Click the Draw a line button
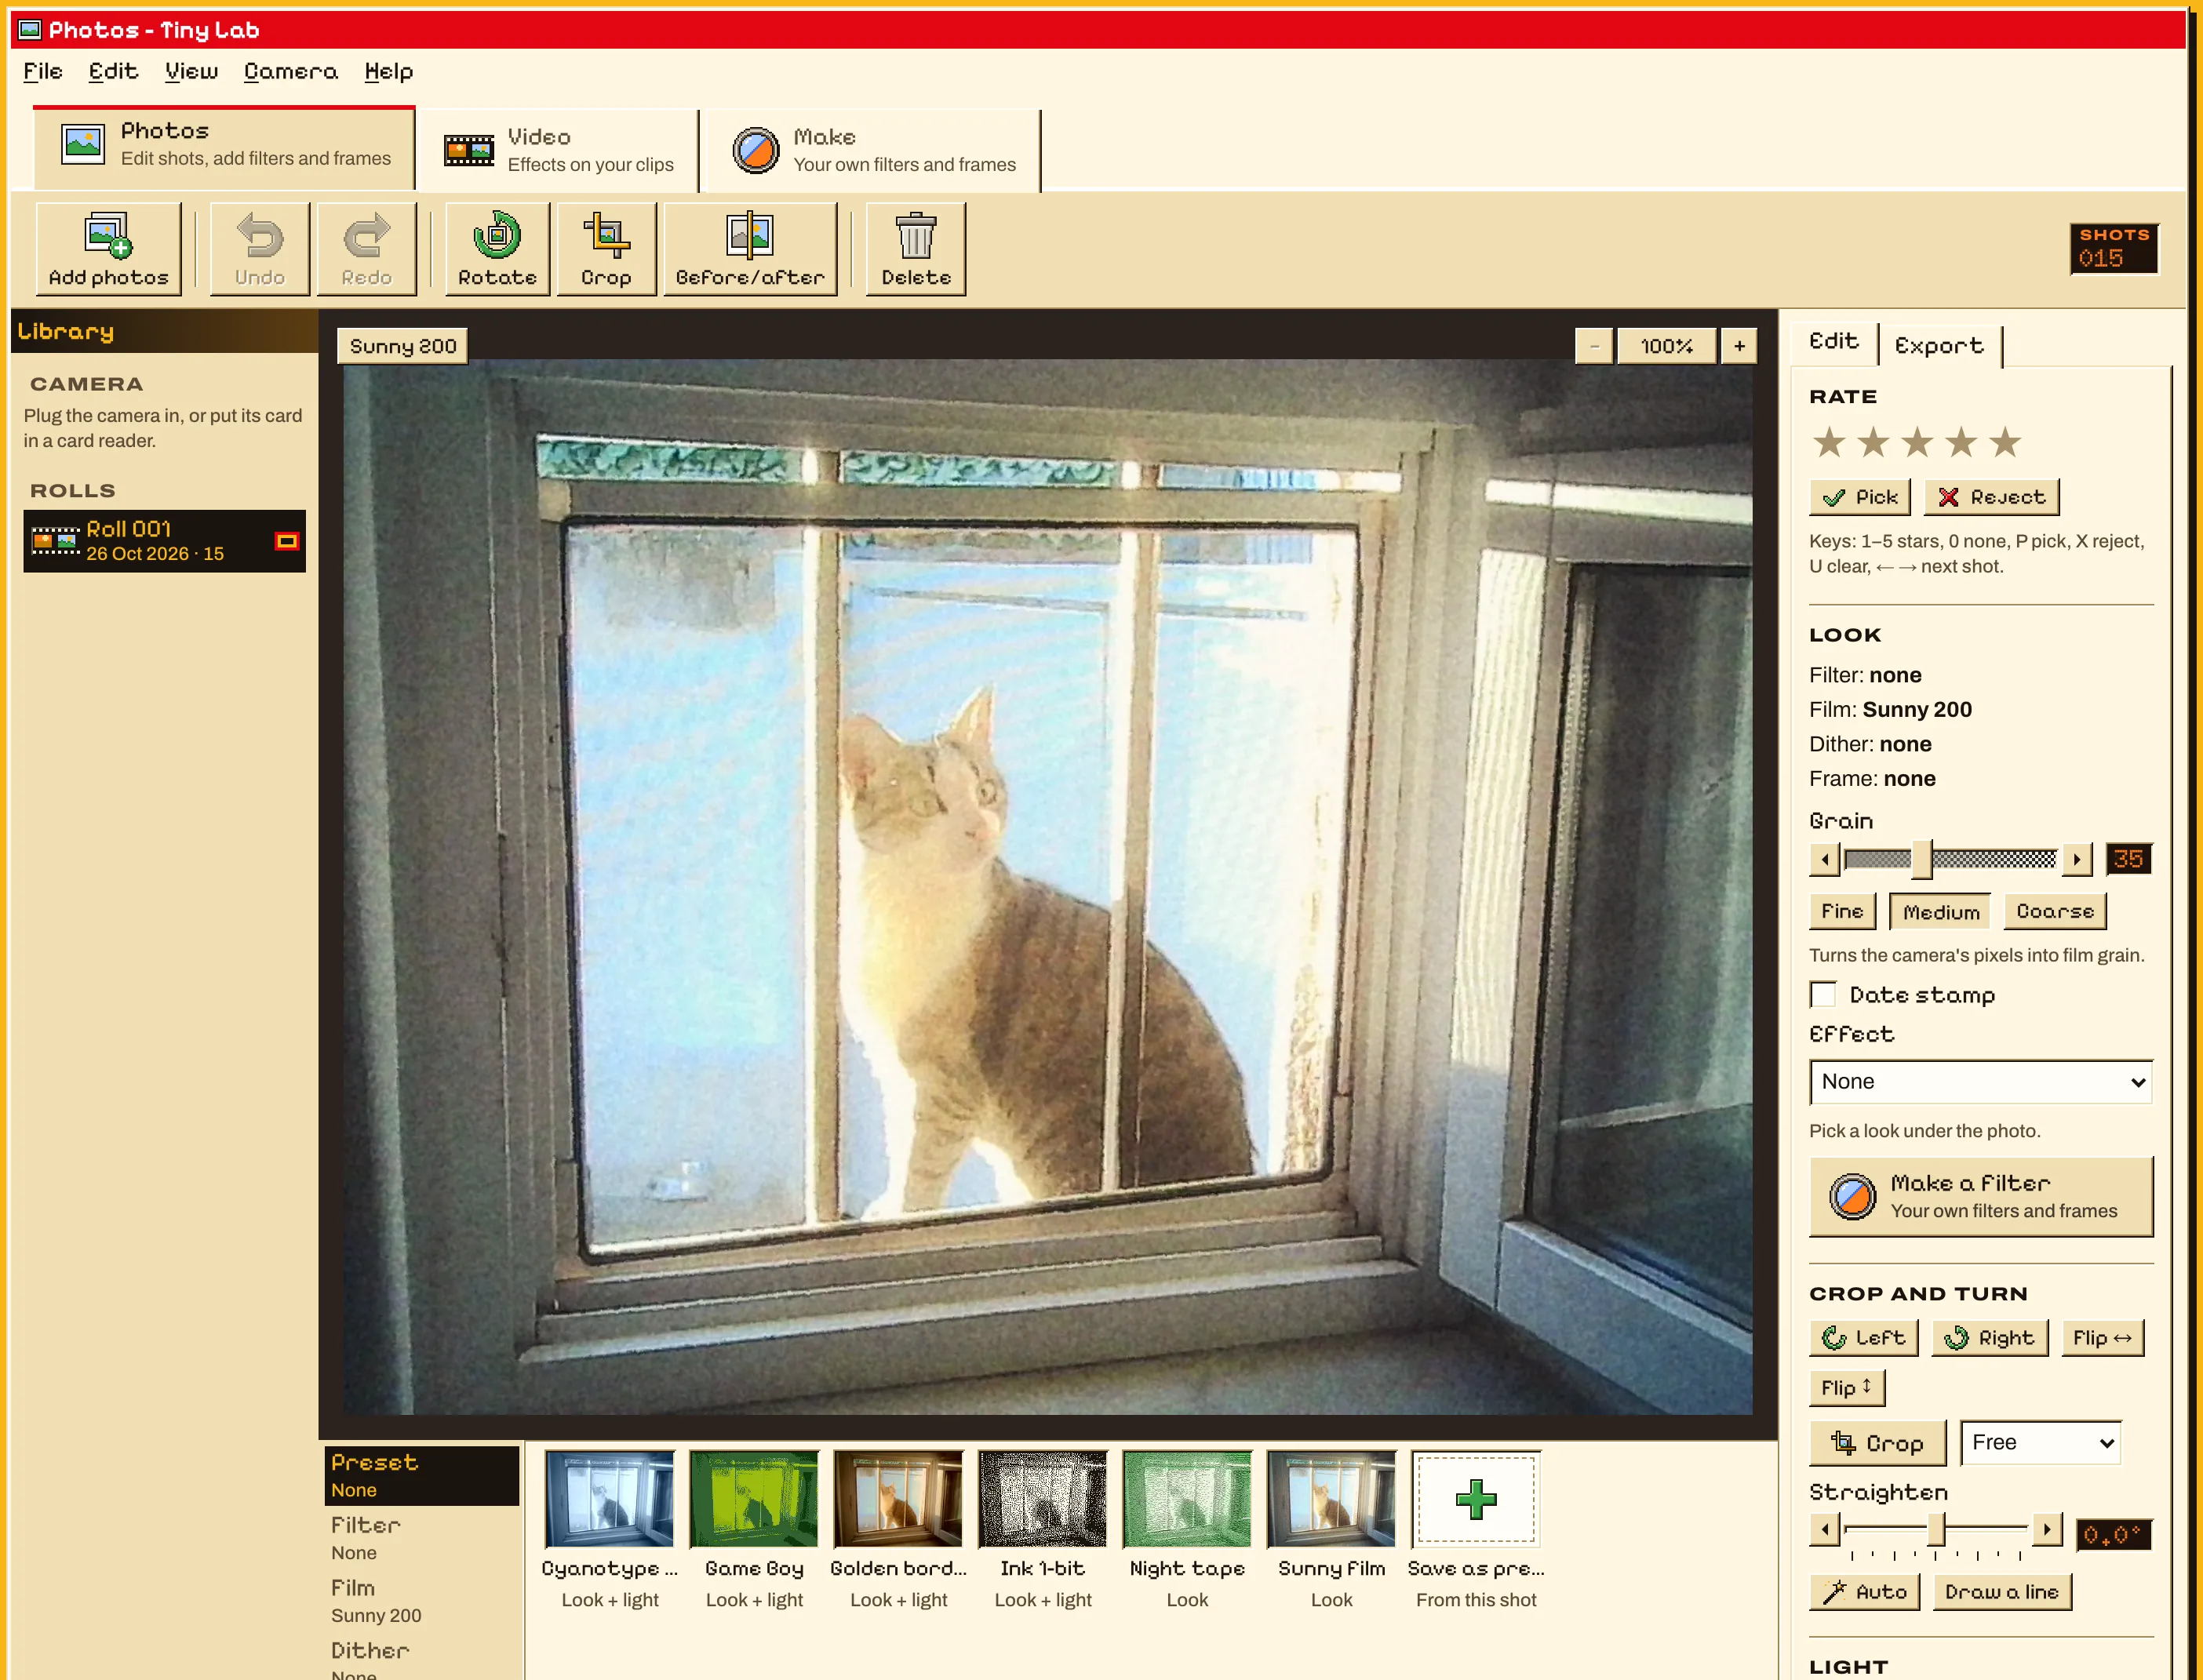 point(2002,1591)
